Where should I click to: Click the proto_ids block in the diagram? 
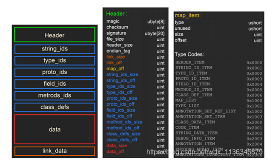(55, 73)
